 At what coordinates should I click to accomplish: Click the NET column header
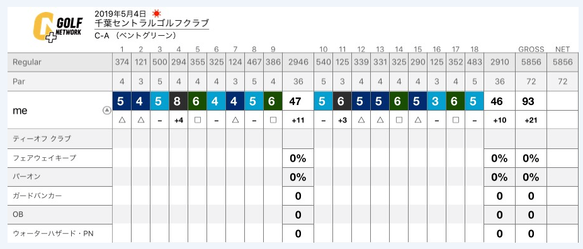coord(563,49)
